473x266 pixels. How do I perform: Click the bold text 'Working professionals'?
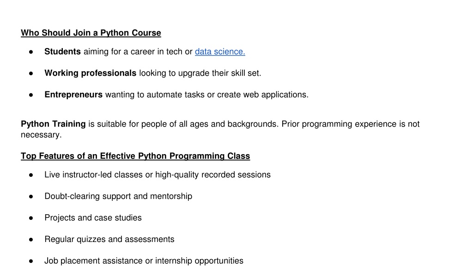pyautogui.click(x=91, y=73)
